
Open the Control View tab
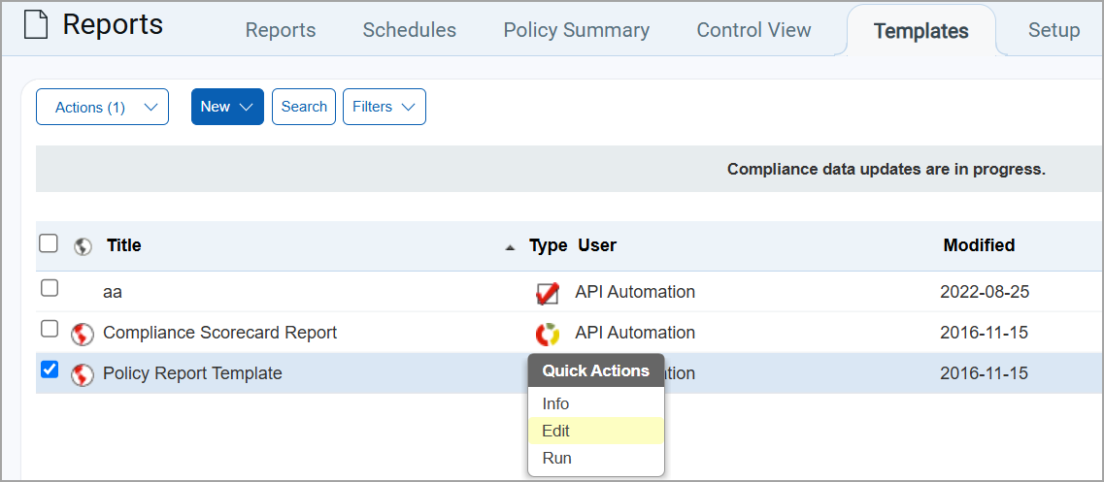[x=753, y=30]
